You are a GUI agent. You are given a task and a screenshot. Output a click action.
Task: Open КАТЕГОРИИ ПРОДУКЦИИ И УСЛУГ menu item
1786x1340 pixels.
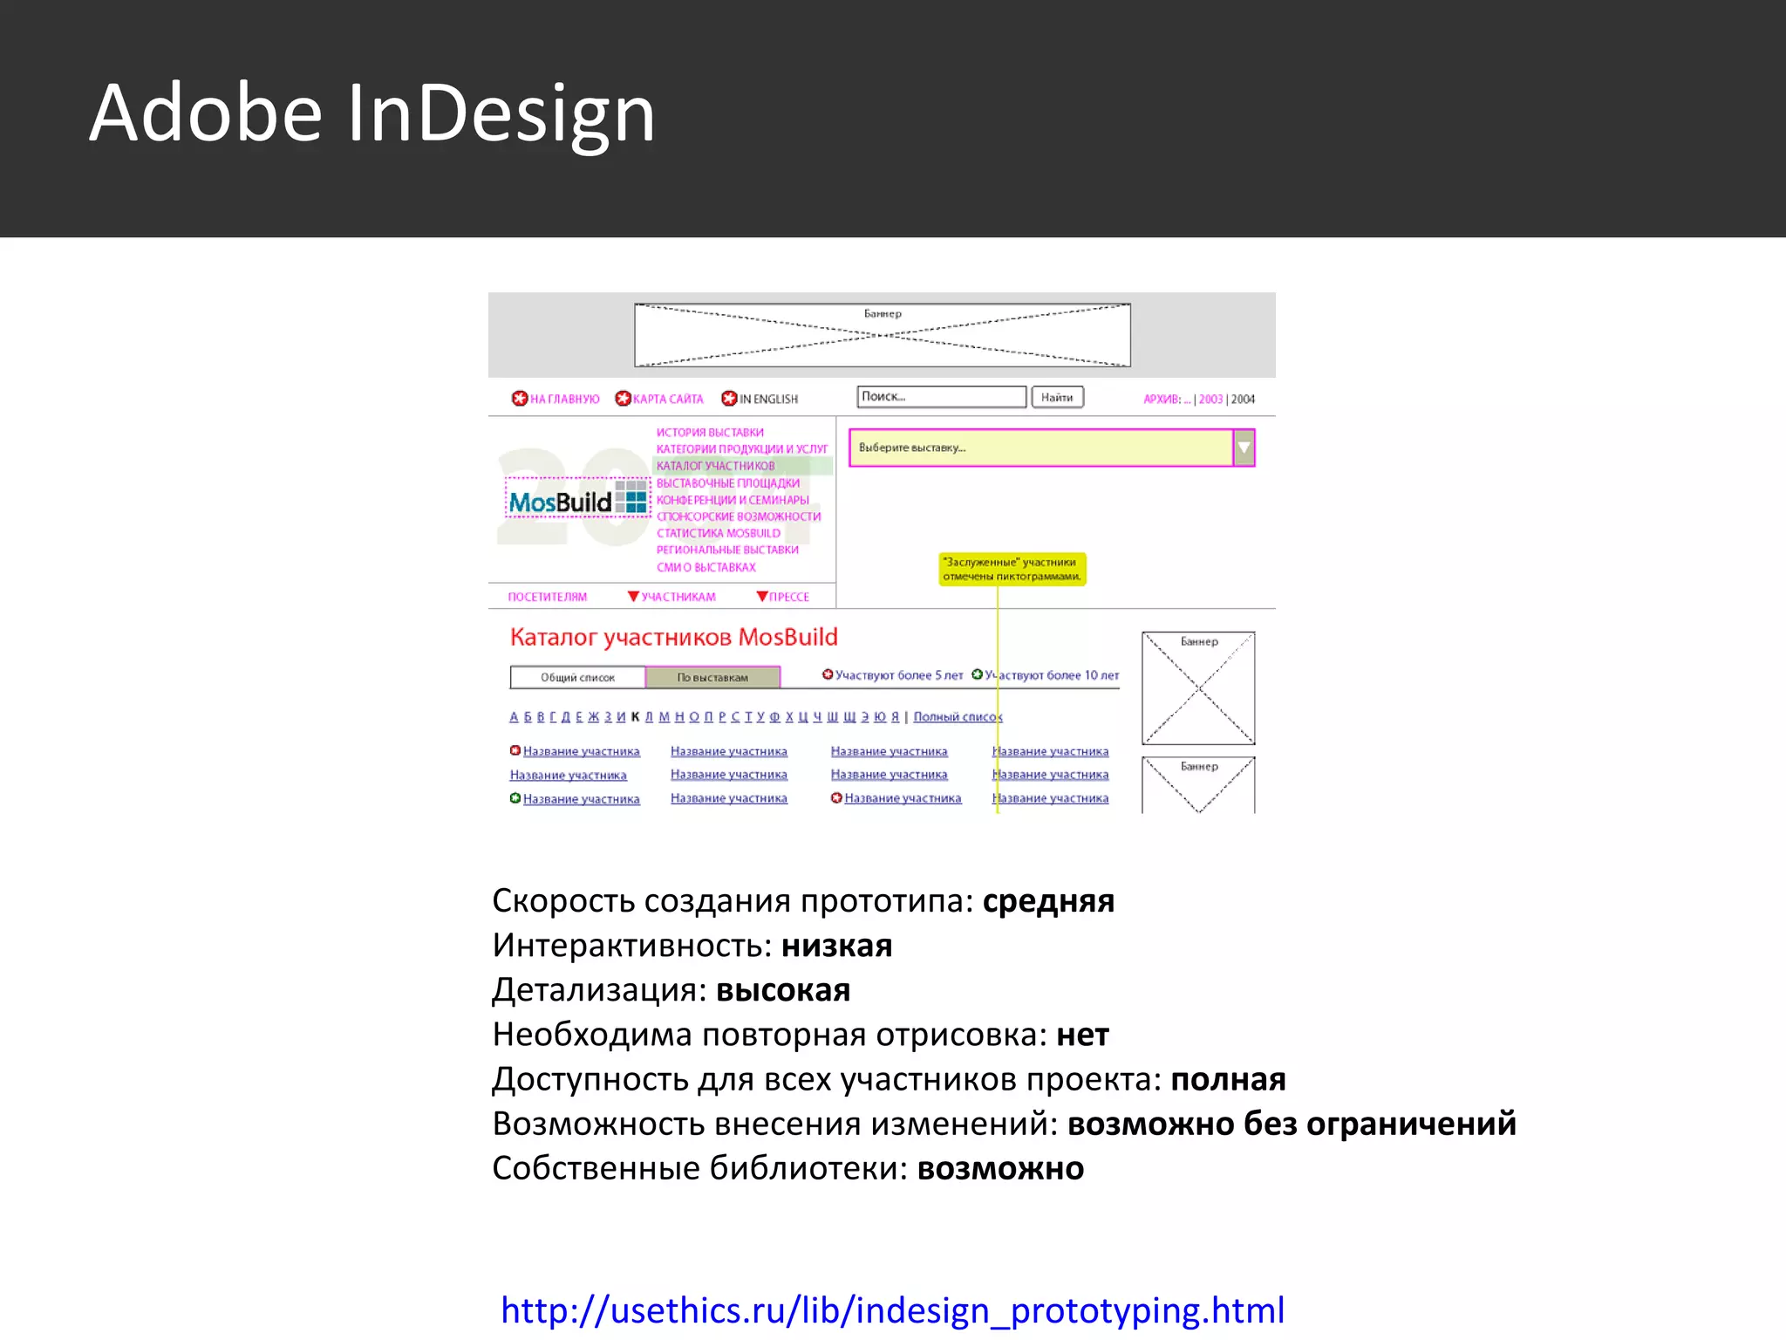coord(742,449)
